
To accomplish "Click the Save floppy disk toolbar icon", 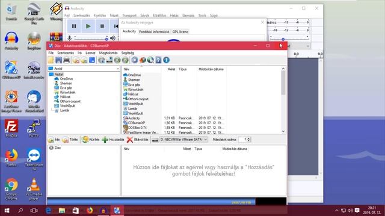I will pos(59,60).
